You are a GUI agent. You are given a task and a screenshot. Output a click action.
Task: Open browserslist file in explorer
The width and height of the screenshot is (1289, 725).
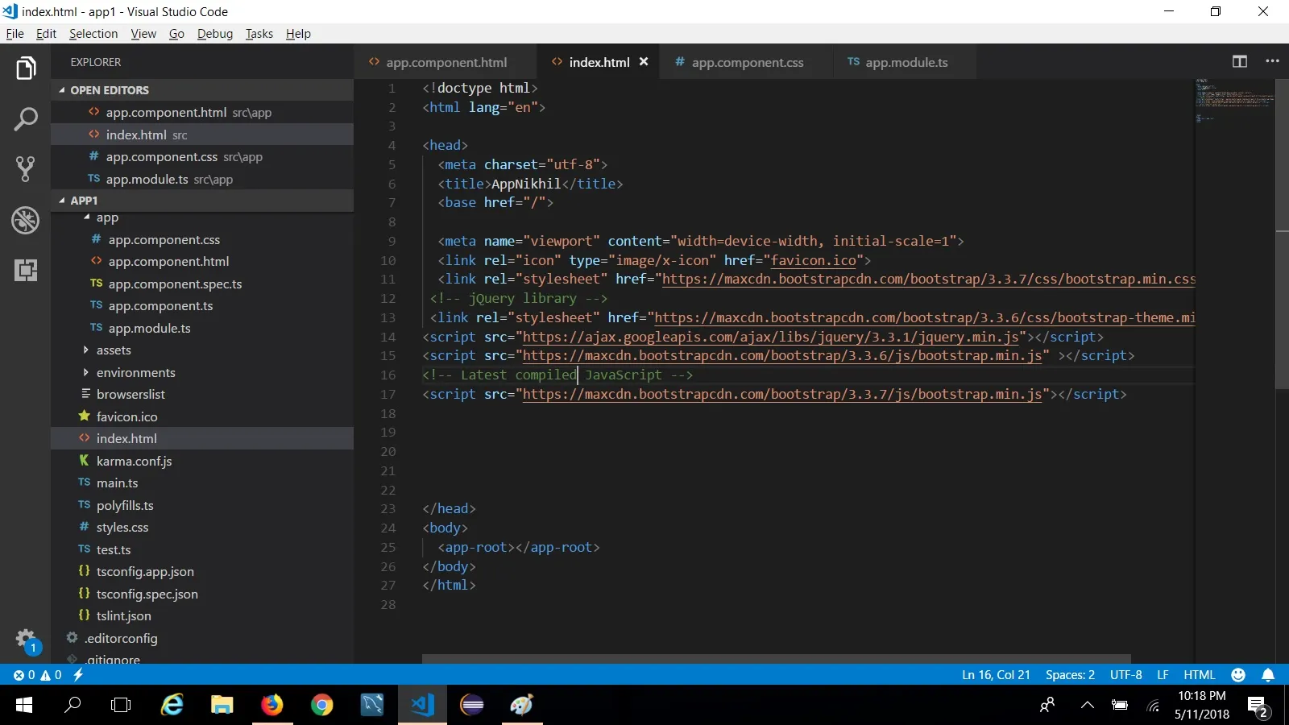pyautogui.click(x=131, y=395)
